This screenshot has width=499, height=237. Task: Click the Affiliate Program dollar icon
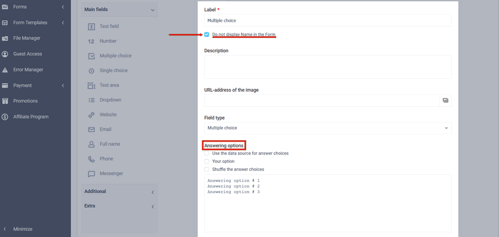(5, 117)
